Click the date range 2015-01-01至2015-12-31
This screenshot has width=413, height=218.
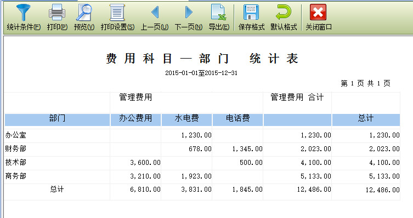(201, 73)
